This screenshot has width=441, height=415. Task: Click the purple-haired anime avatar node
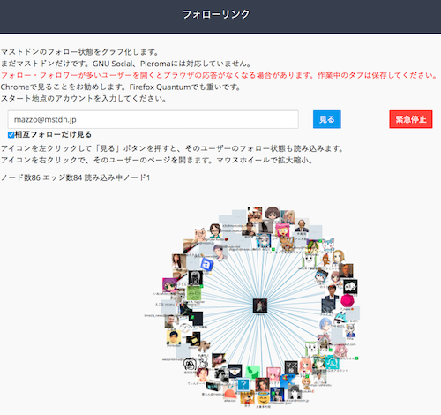(x=169, y=285)
